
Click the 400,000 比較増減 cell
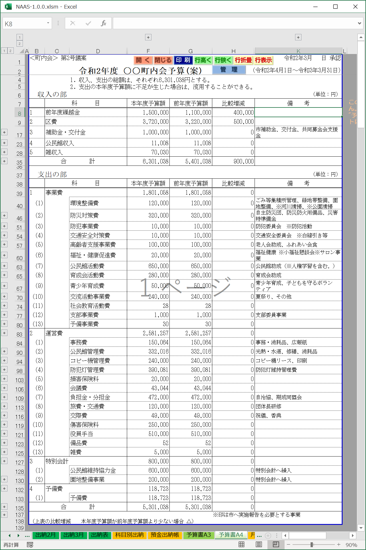pyautogui.click(x=233, y=112)
